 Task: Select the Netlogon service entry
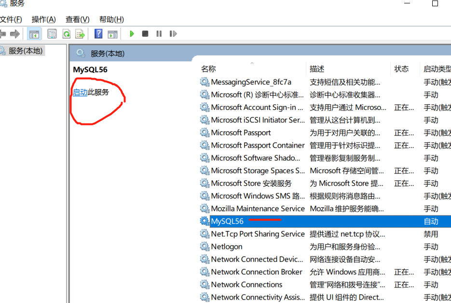(226, 247)
